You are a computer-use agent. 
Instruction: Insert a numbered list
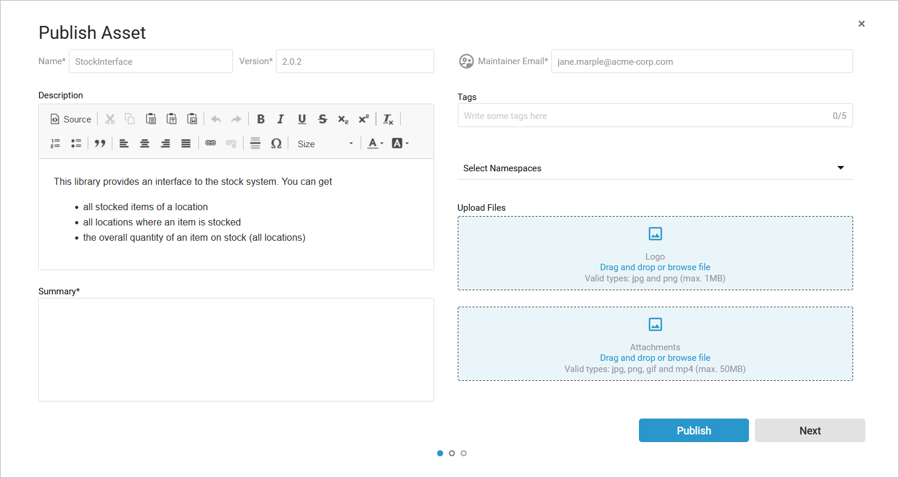(x=55, y=144)
